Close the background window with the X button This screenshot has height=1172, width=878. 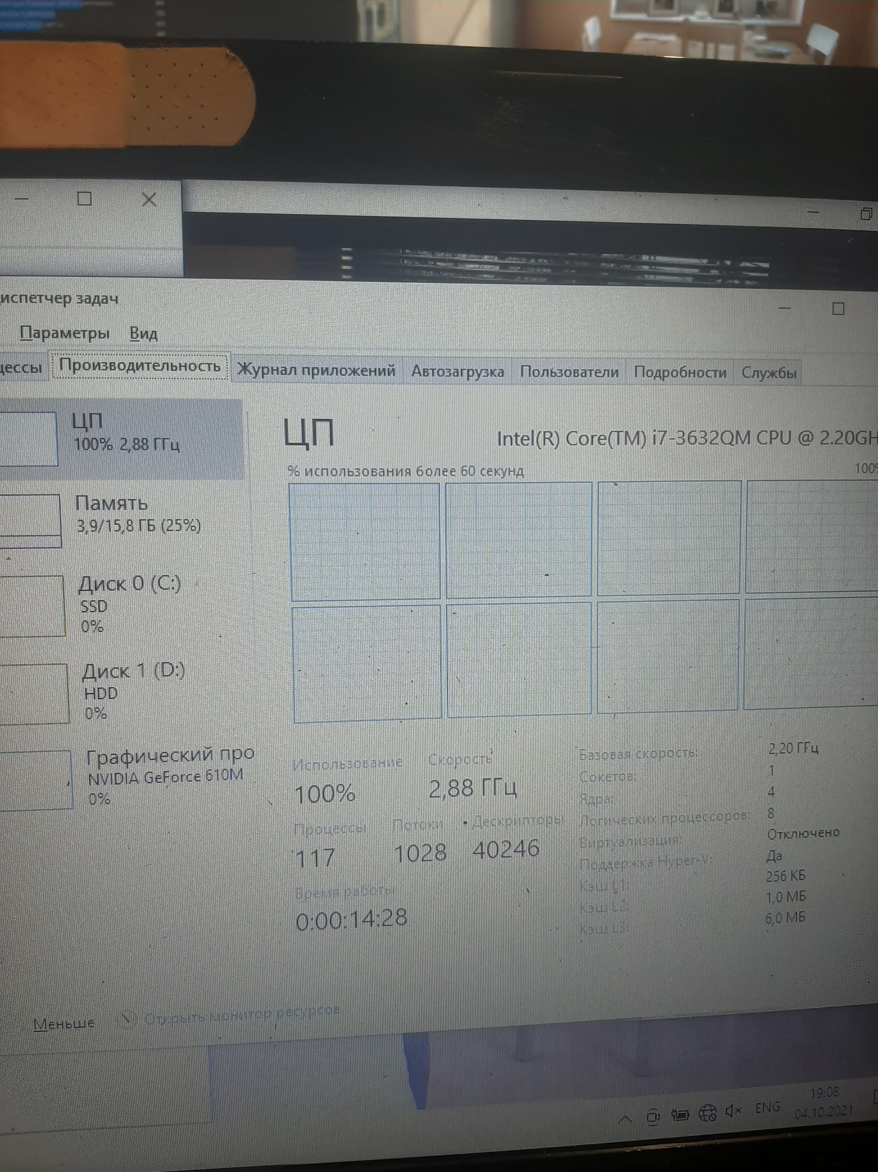pyautogui.click(x=149, y=200)
